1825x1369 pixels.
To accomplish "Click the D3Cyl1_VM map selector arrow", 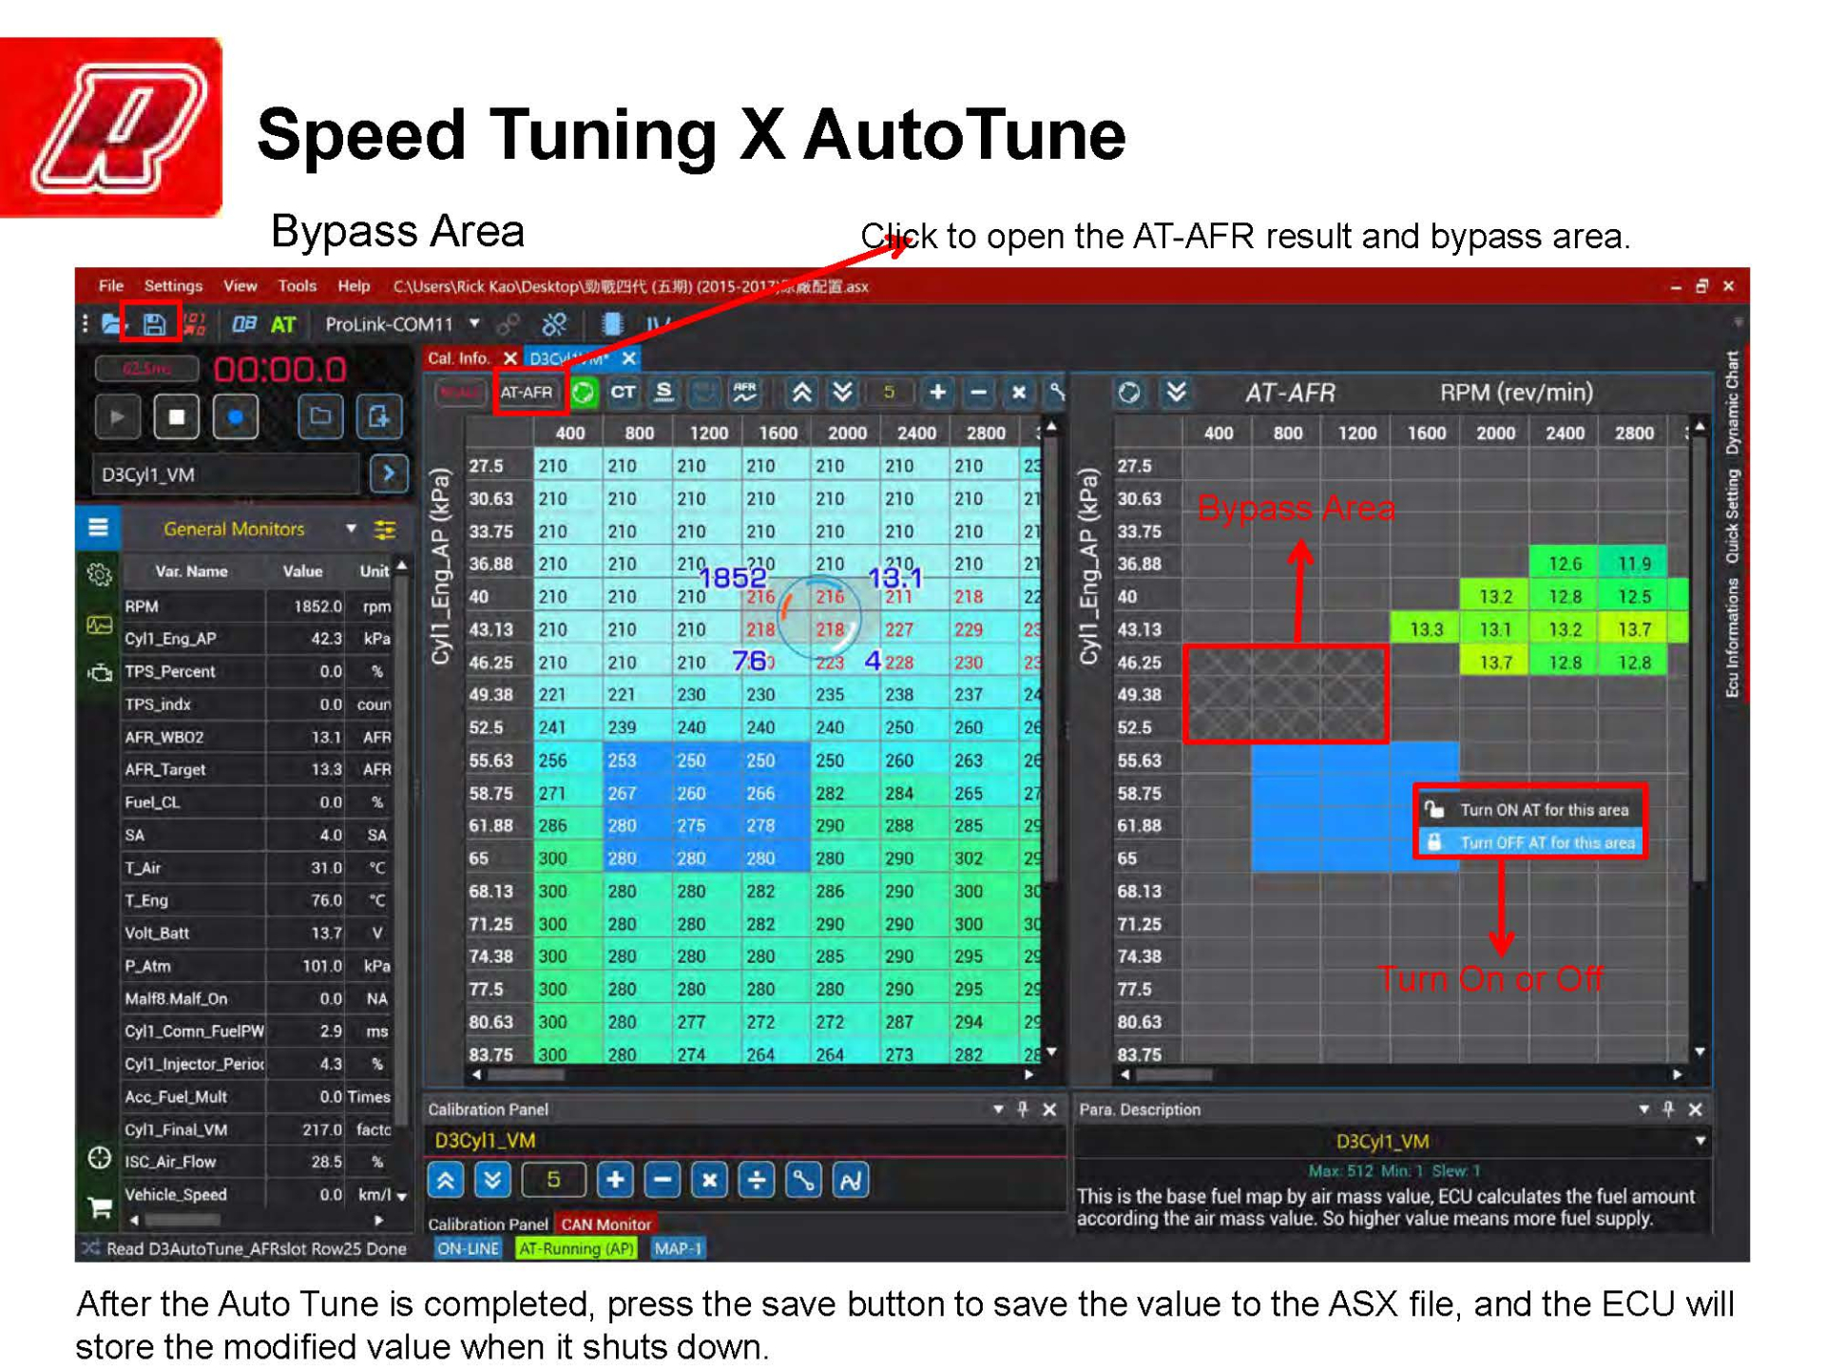I will point(388,473).
